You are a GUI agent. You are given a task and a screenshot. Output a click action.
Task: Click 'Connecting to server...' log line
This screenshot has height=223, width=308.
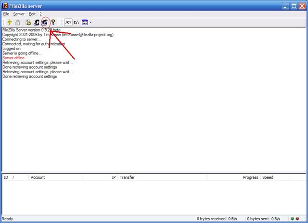click(21, 39)
